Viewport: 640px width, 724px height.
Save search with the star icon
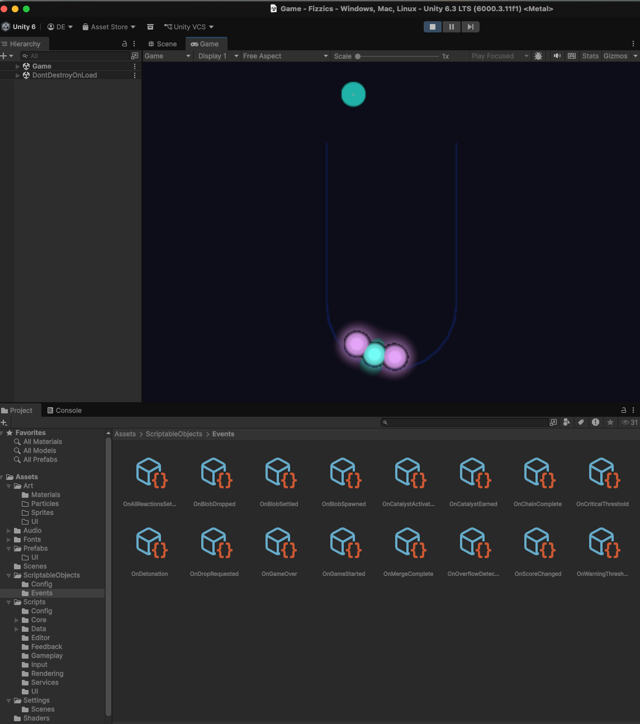610,422
